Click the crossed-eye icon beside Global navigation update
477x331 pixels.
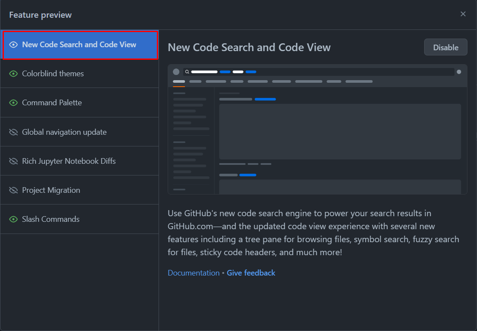tap(13, 132)
